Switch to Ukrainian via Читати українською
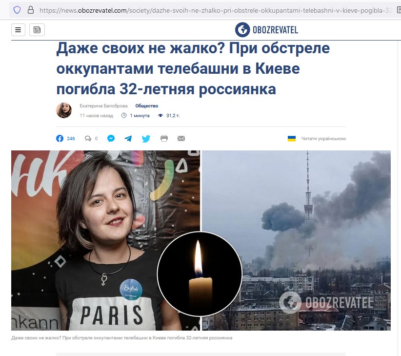Image resolution: width=401 pixels, height=356 pixels. pos(323,139)
